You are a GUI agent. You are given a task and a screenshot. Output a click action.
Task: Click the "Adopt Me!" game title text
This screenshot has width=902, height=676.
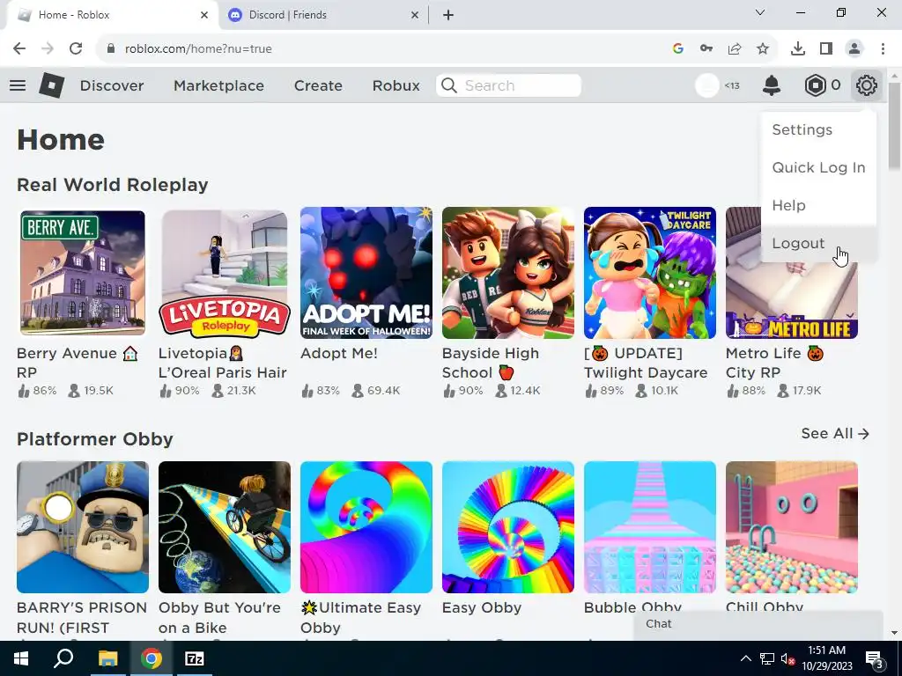[x=339, y=354]
